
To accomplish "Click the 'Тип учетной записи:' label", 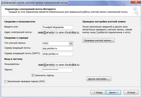I will click(x=15, y=43).
